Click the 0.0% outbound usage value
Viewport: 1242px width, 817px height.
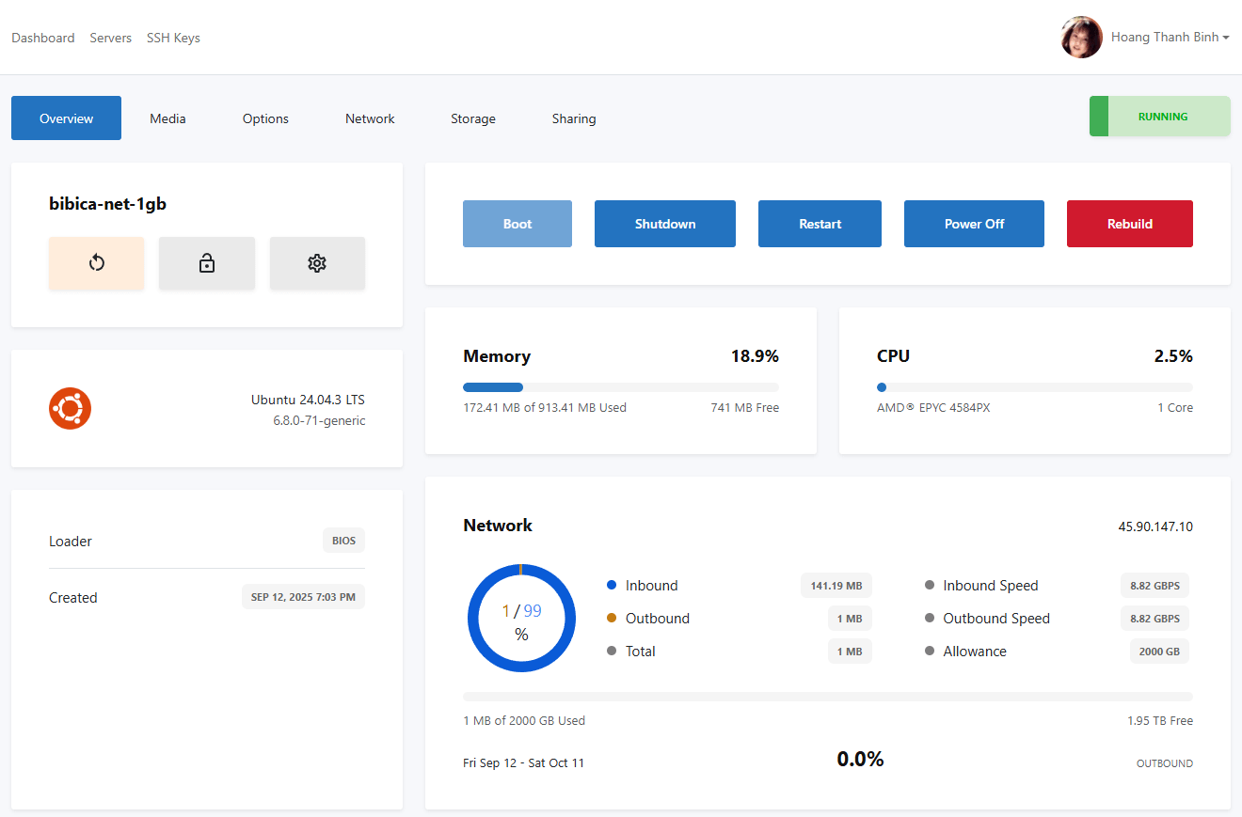860,760
